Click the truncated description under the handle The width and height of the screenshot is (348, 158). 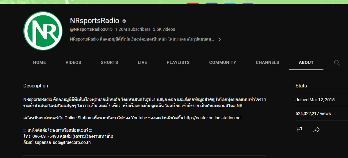point(142,39)
